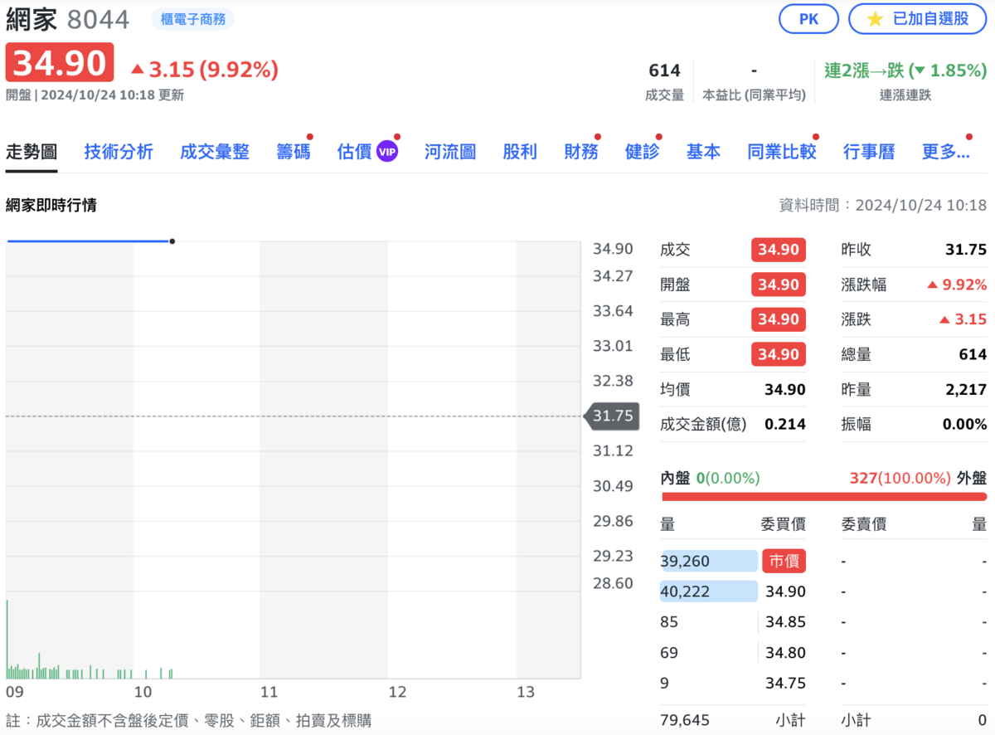This screenshot has width=995, height=735.
Task: Open the PK comparison button
Action: click(x=808, y=19)
